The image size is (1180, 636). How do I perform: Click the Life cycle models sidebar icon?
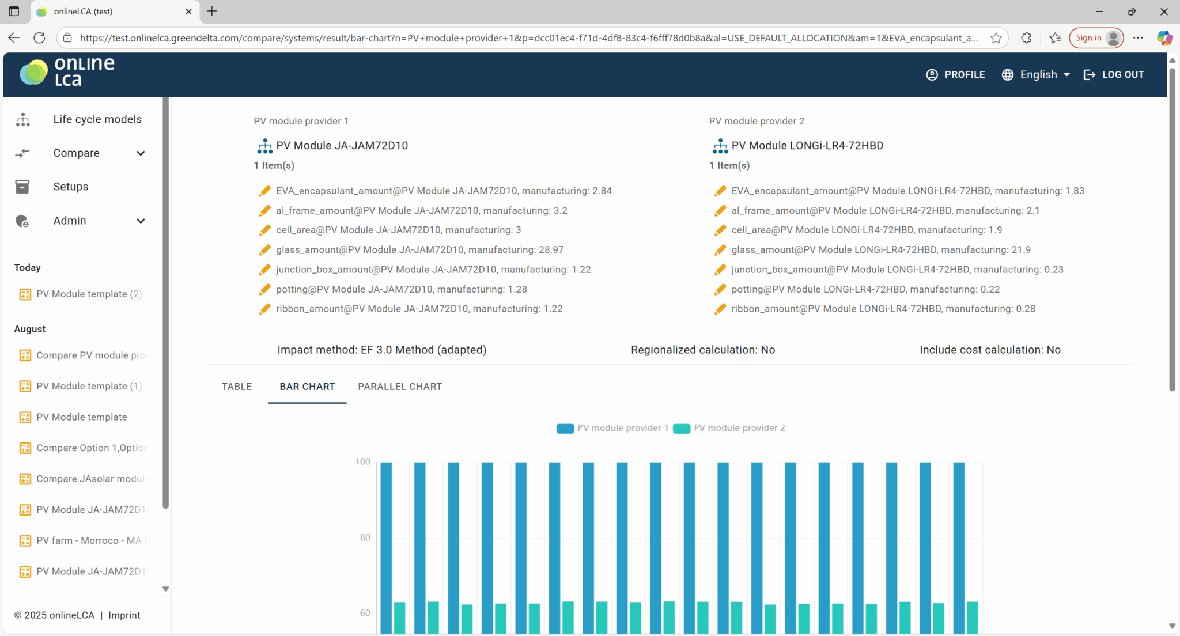tap(23, 119)
